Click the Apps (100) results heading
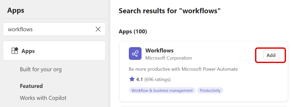Image resolution: width=291 pixels, height=107 pixels. tap(133, 32)
